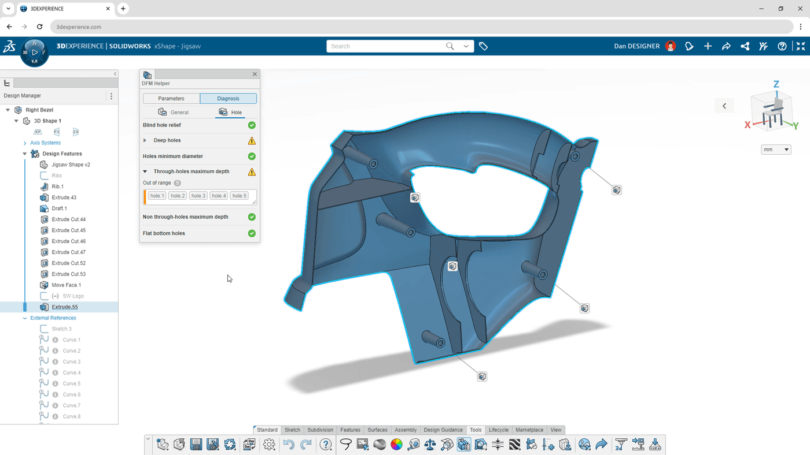Open the mm units dropdown

(775, 149)
